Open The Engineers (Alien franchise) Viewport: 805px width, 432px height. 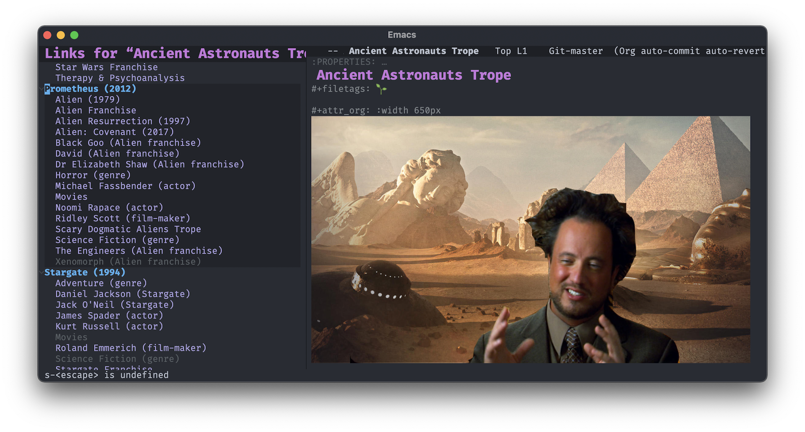click(139, 251)
